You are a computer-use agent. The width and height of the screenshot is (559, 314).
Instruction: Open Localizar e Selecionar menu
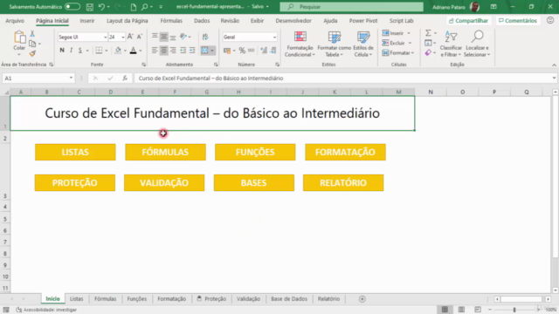click(x=477, y=44)
